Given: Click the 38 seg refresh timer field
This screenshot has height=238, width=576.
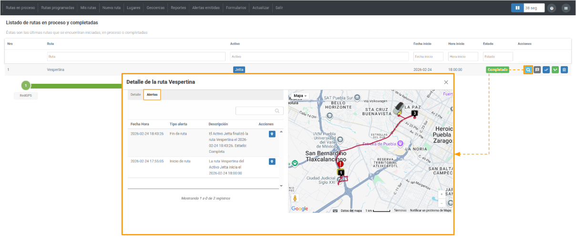Looking at the screenshot, I should pyautogui.click(x=534, y=8).
